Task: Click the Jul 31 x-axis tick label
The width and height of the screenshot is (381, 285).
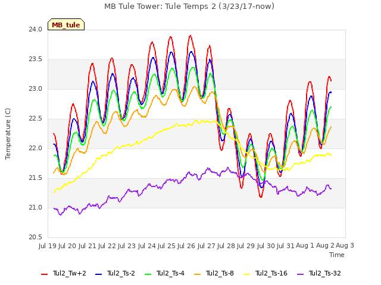Action: point(286,246)
